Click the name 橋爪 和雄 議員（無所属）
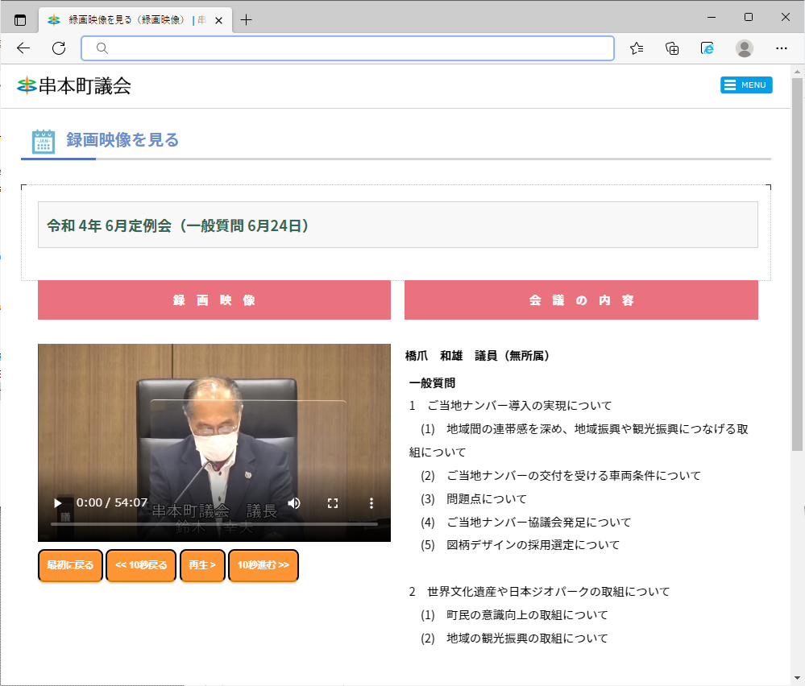The height and width of the screenshot is (686, 805). click(x=478, y=356)
